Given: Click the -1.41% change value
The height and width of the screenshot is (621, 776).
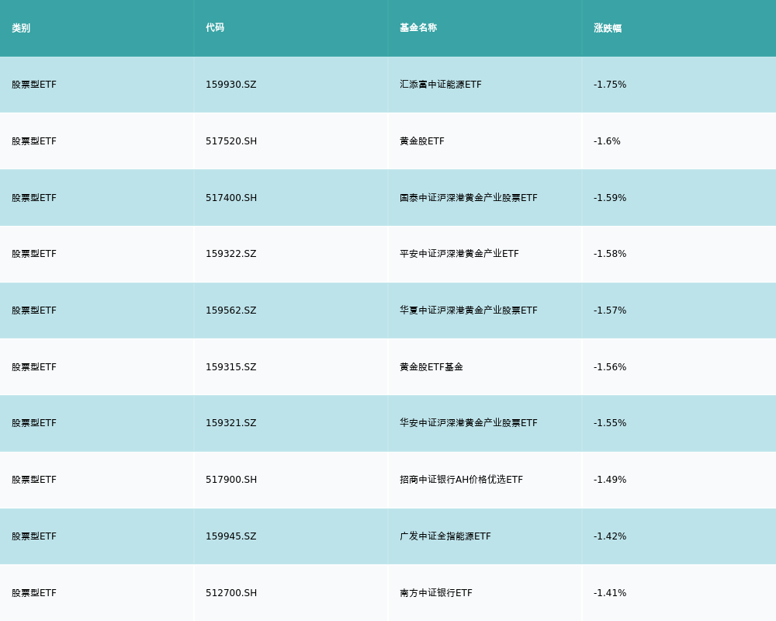Looking at the screenshot, I should (x=610, y=593).
